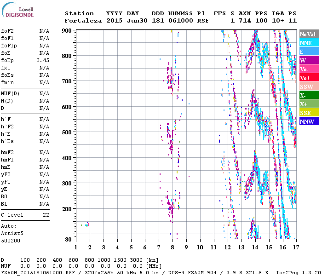
Task: Select the station name Fortaleza
Action: pos(83,21)
